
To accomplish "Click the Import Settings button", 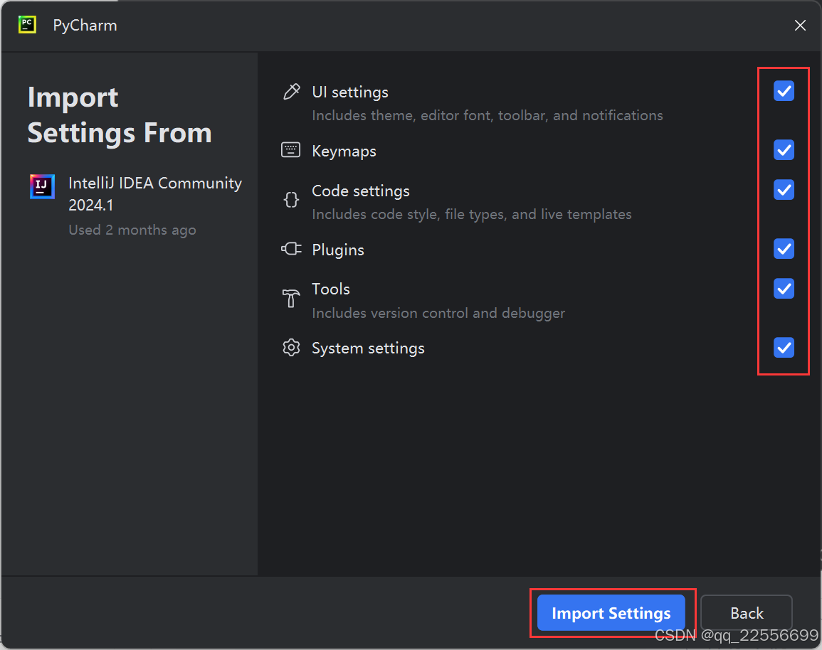I will pos(611,613).
